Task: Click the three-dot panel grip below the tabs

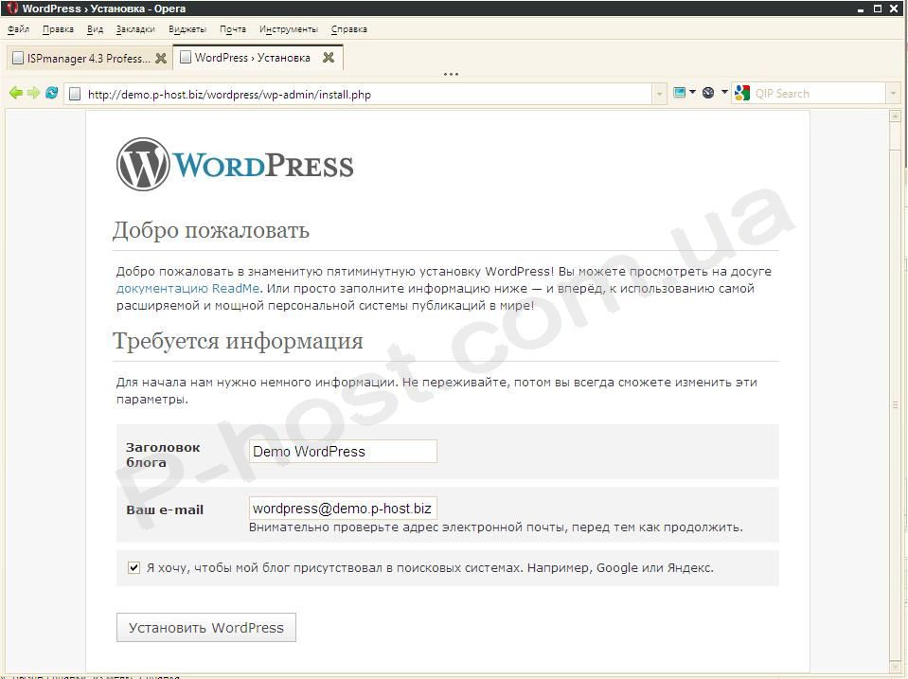Action: pyautogui.click(x=451, y=74)
